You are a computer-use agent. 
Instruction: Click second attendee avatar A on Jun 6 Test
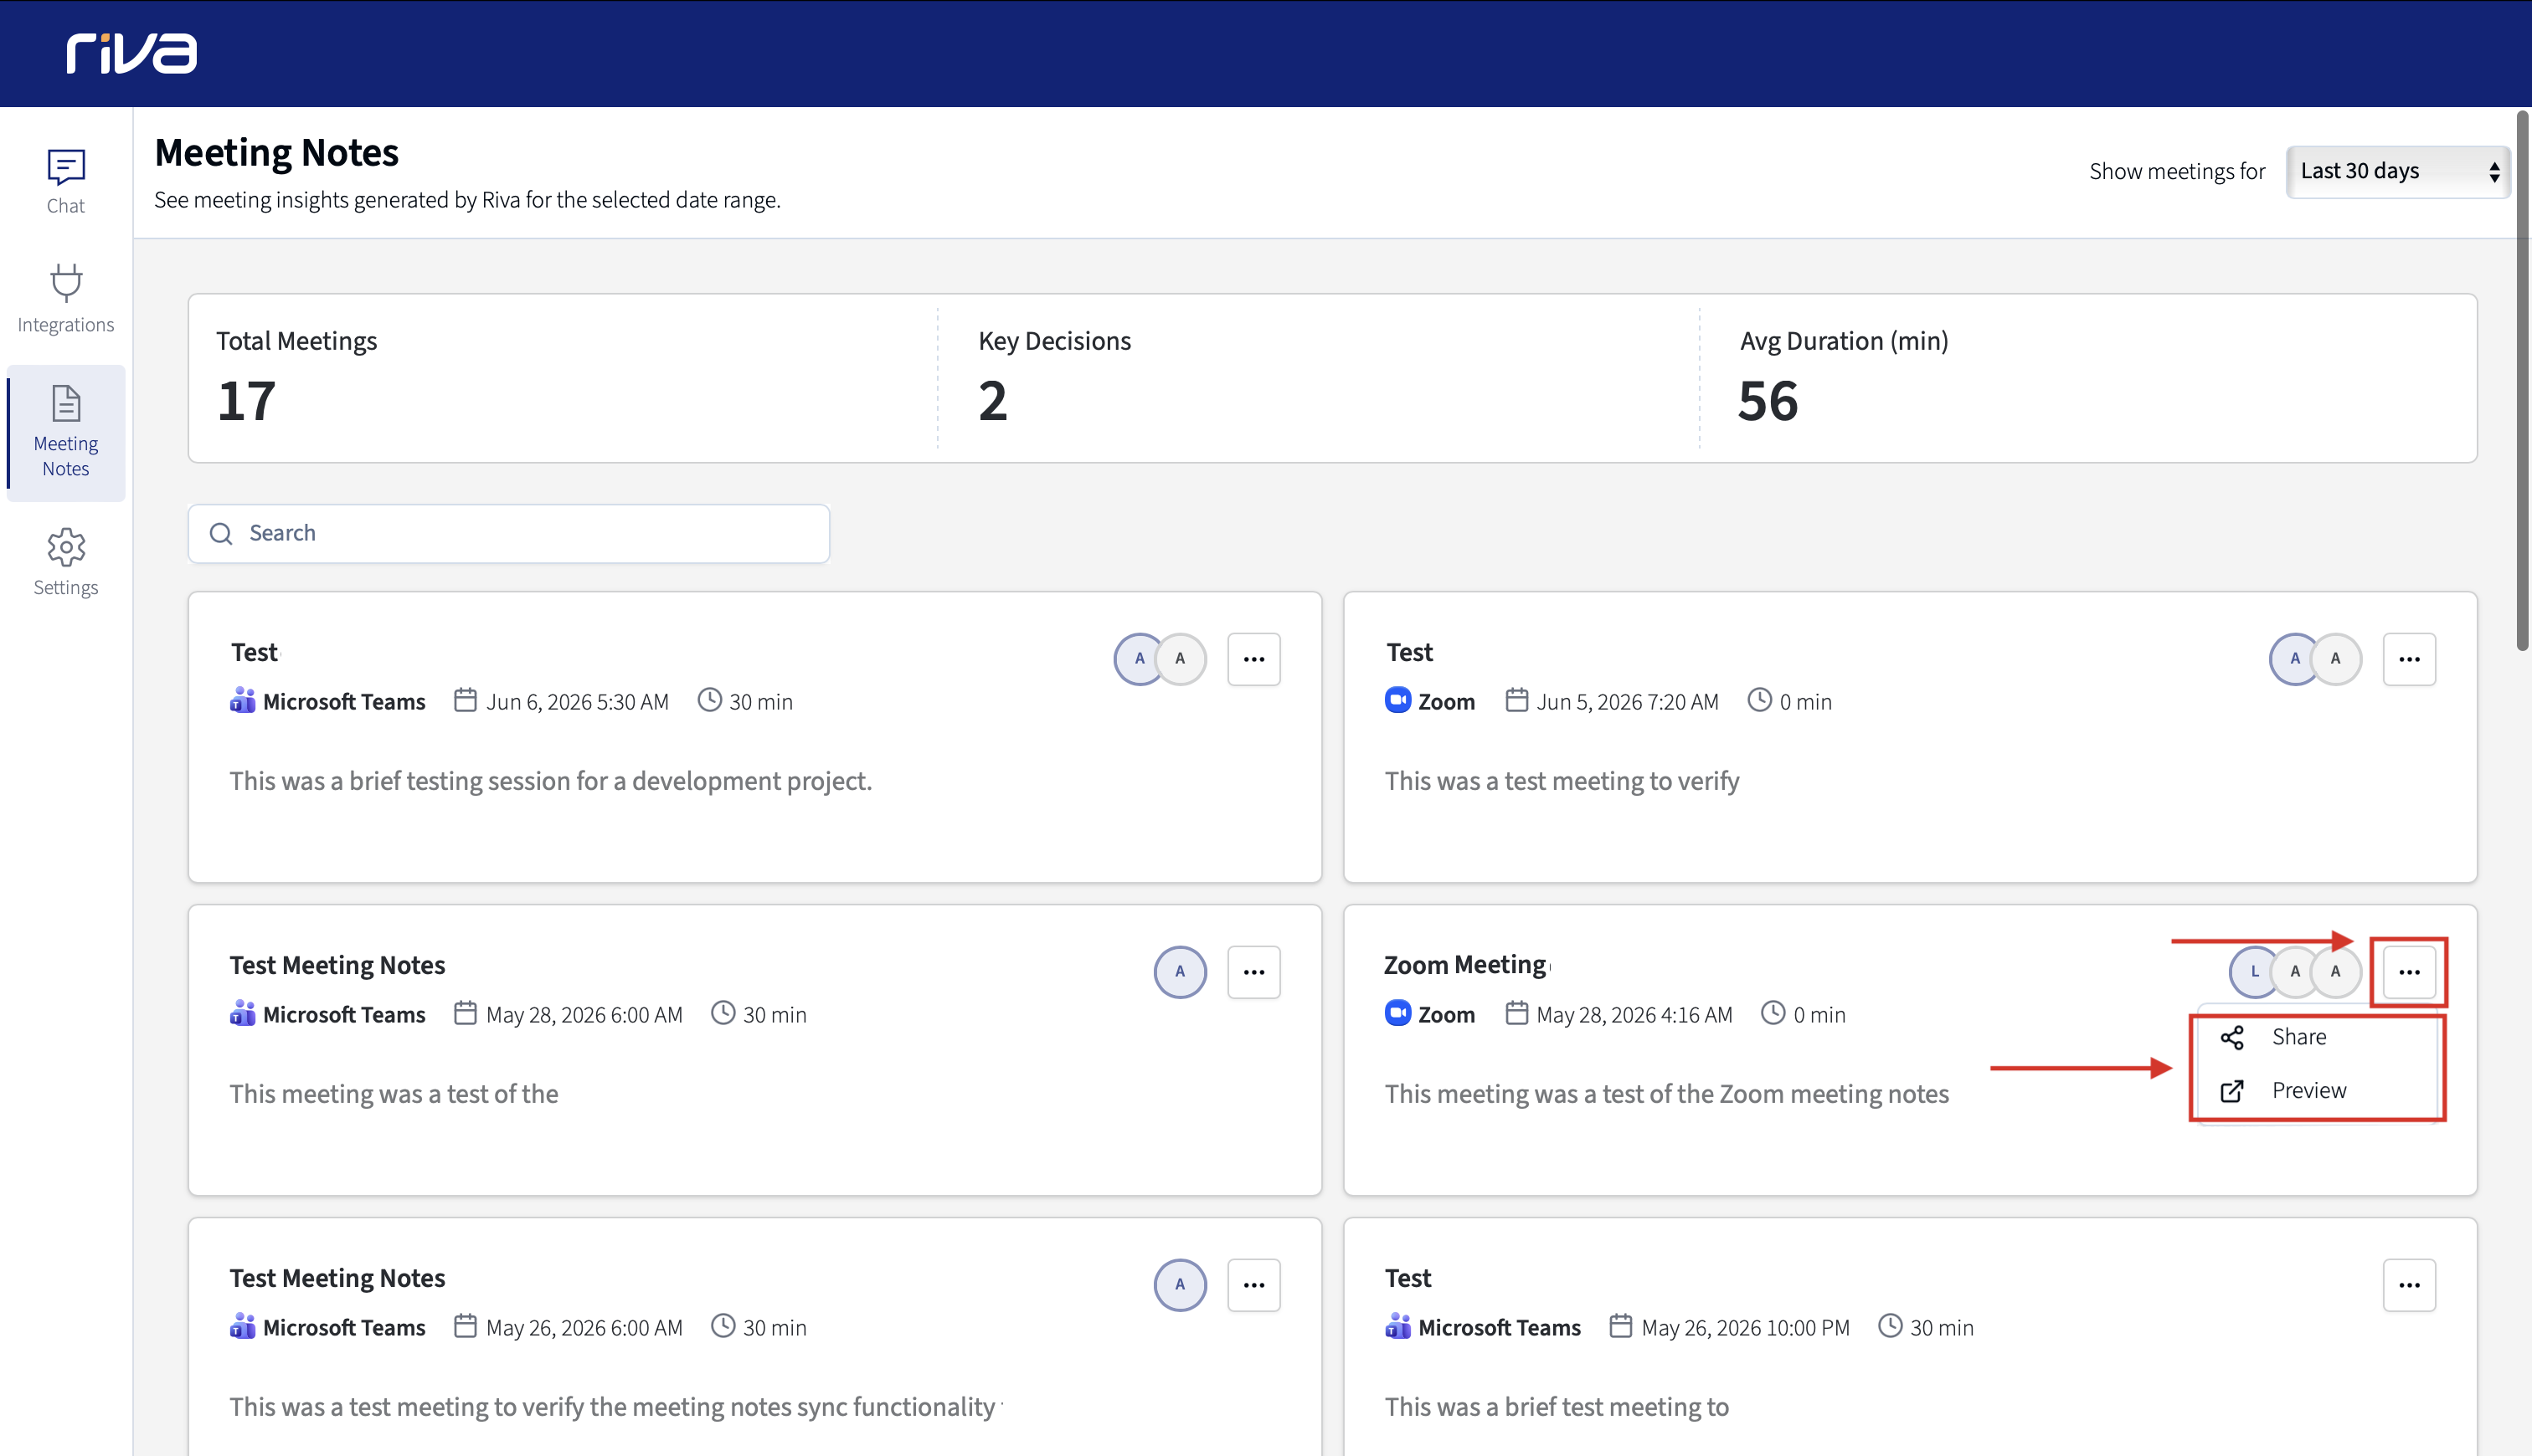coord(1181,659)
